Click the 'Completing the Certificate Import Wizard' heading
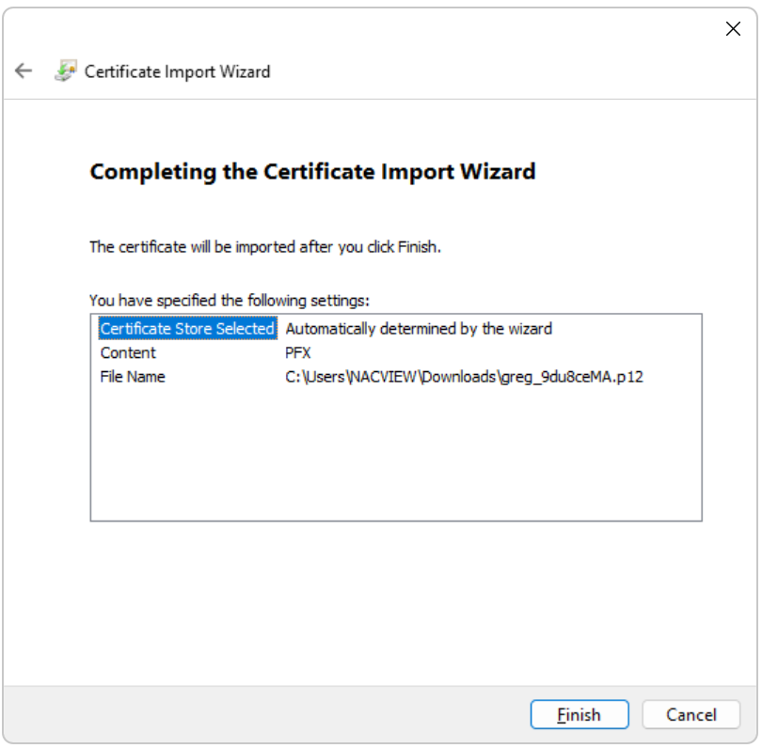762x748 pixels. point(312,172)
